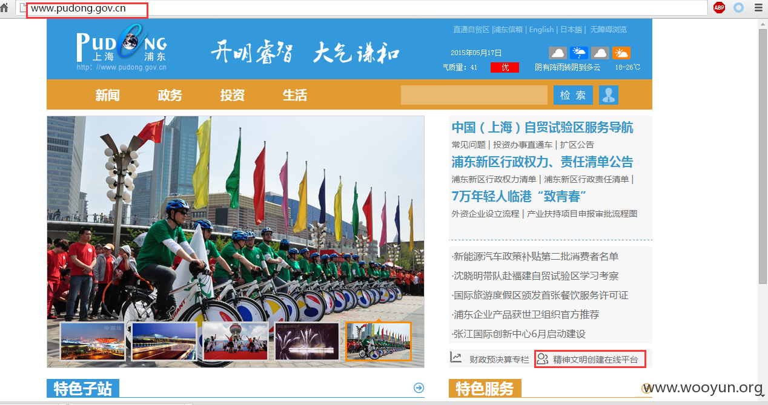Open the 浦东新区行政责任清单 link
768x405 pixels.
586,179
